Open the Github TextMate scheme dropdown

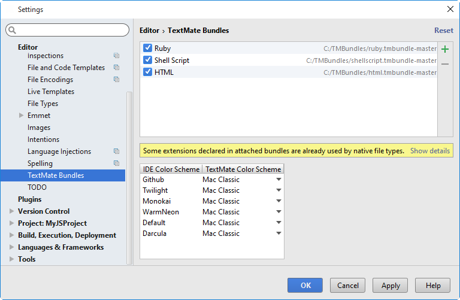[x=279, y=180]
